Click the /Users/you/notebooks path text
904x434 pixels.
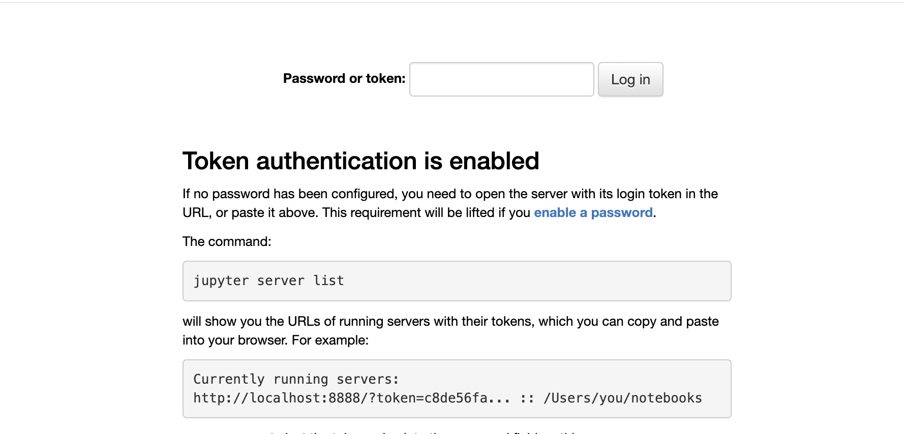point(623,398)
